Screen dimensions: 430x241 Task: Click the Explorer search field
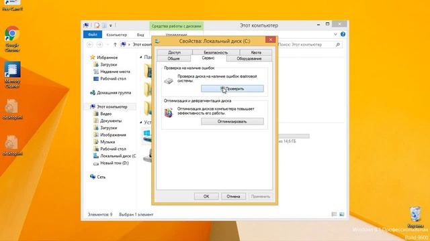click(310, 45)
